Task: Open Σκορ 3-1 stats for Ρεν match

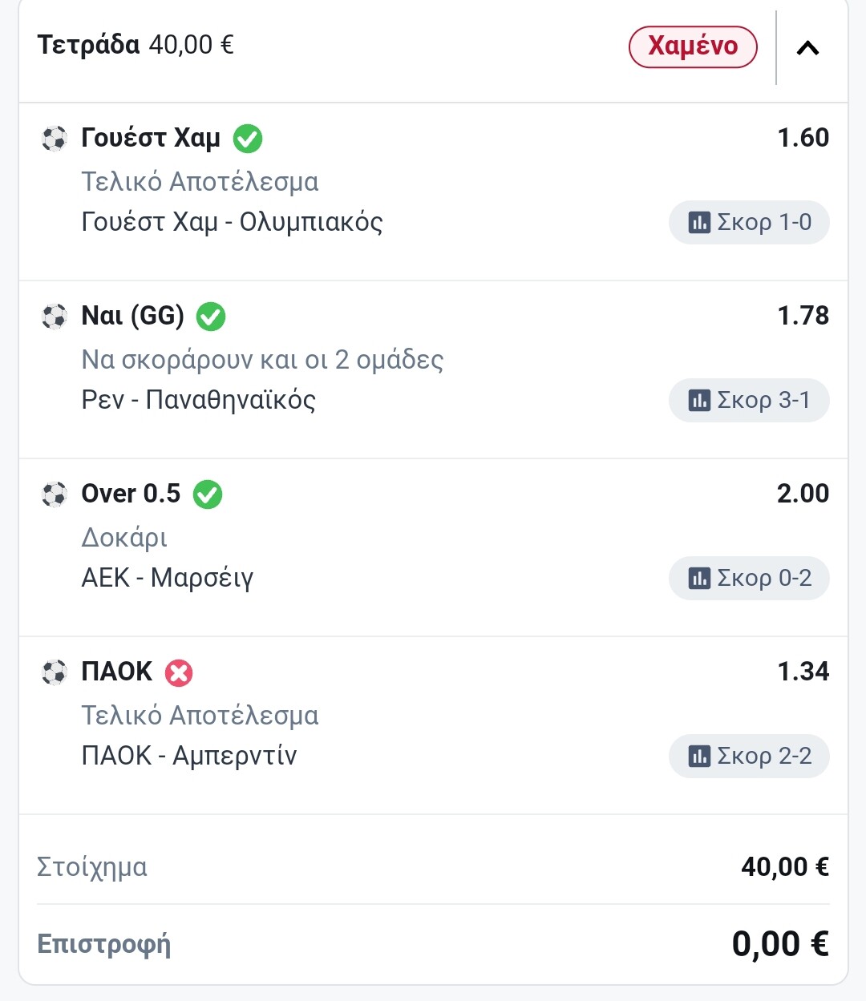Action: [749, 400]
